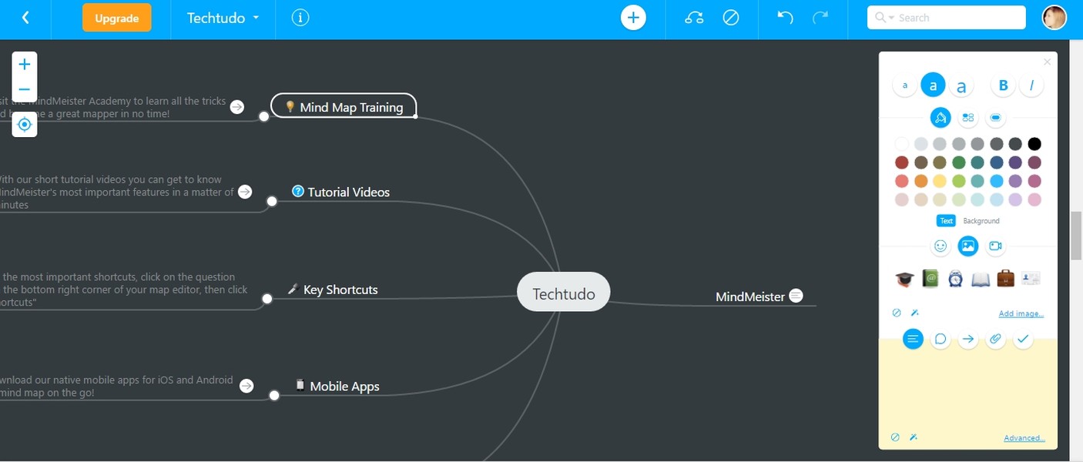Click the orange Upgrade button
Image resolution: width=1083 pixels, height=462 pixels.
(x=117, y=18)
